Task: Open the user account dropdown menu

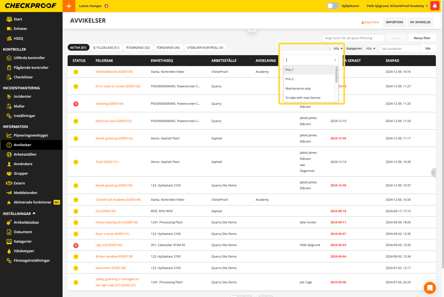Action: [397, 6]
